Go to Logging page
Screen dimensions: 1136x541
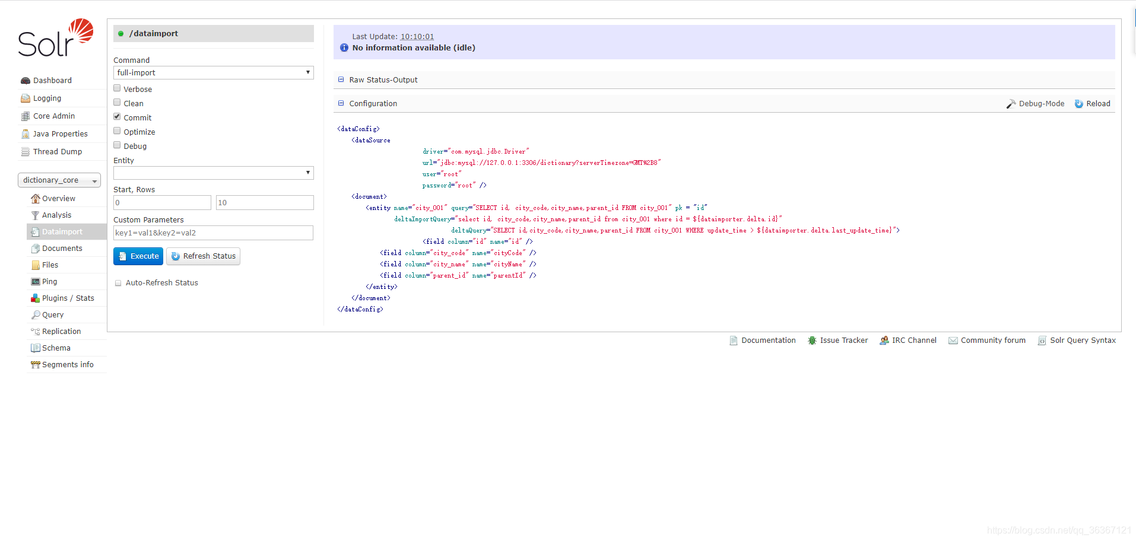tap(47, 98)
